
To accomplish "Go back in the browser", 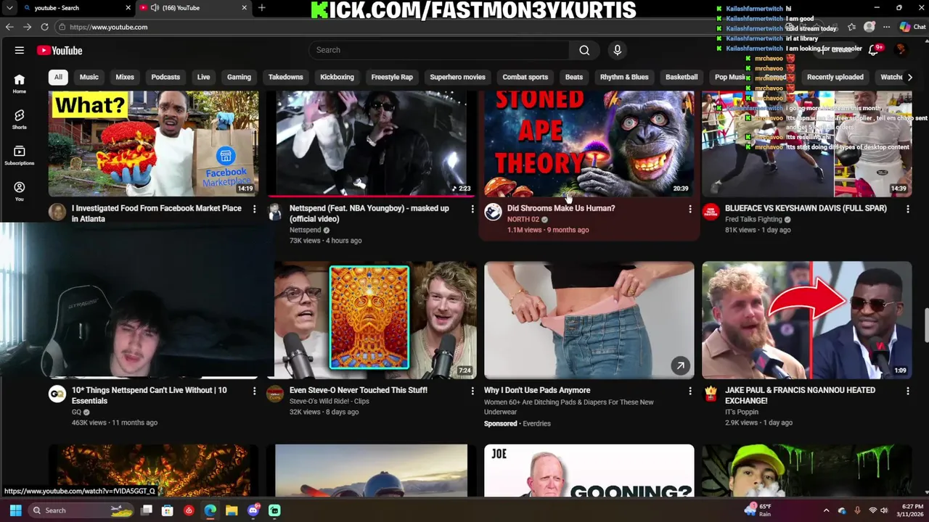I will (9, 27).
